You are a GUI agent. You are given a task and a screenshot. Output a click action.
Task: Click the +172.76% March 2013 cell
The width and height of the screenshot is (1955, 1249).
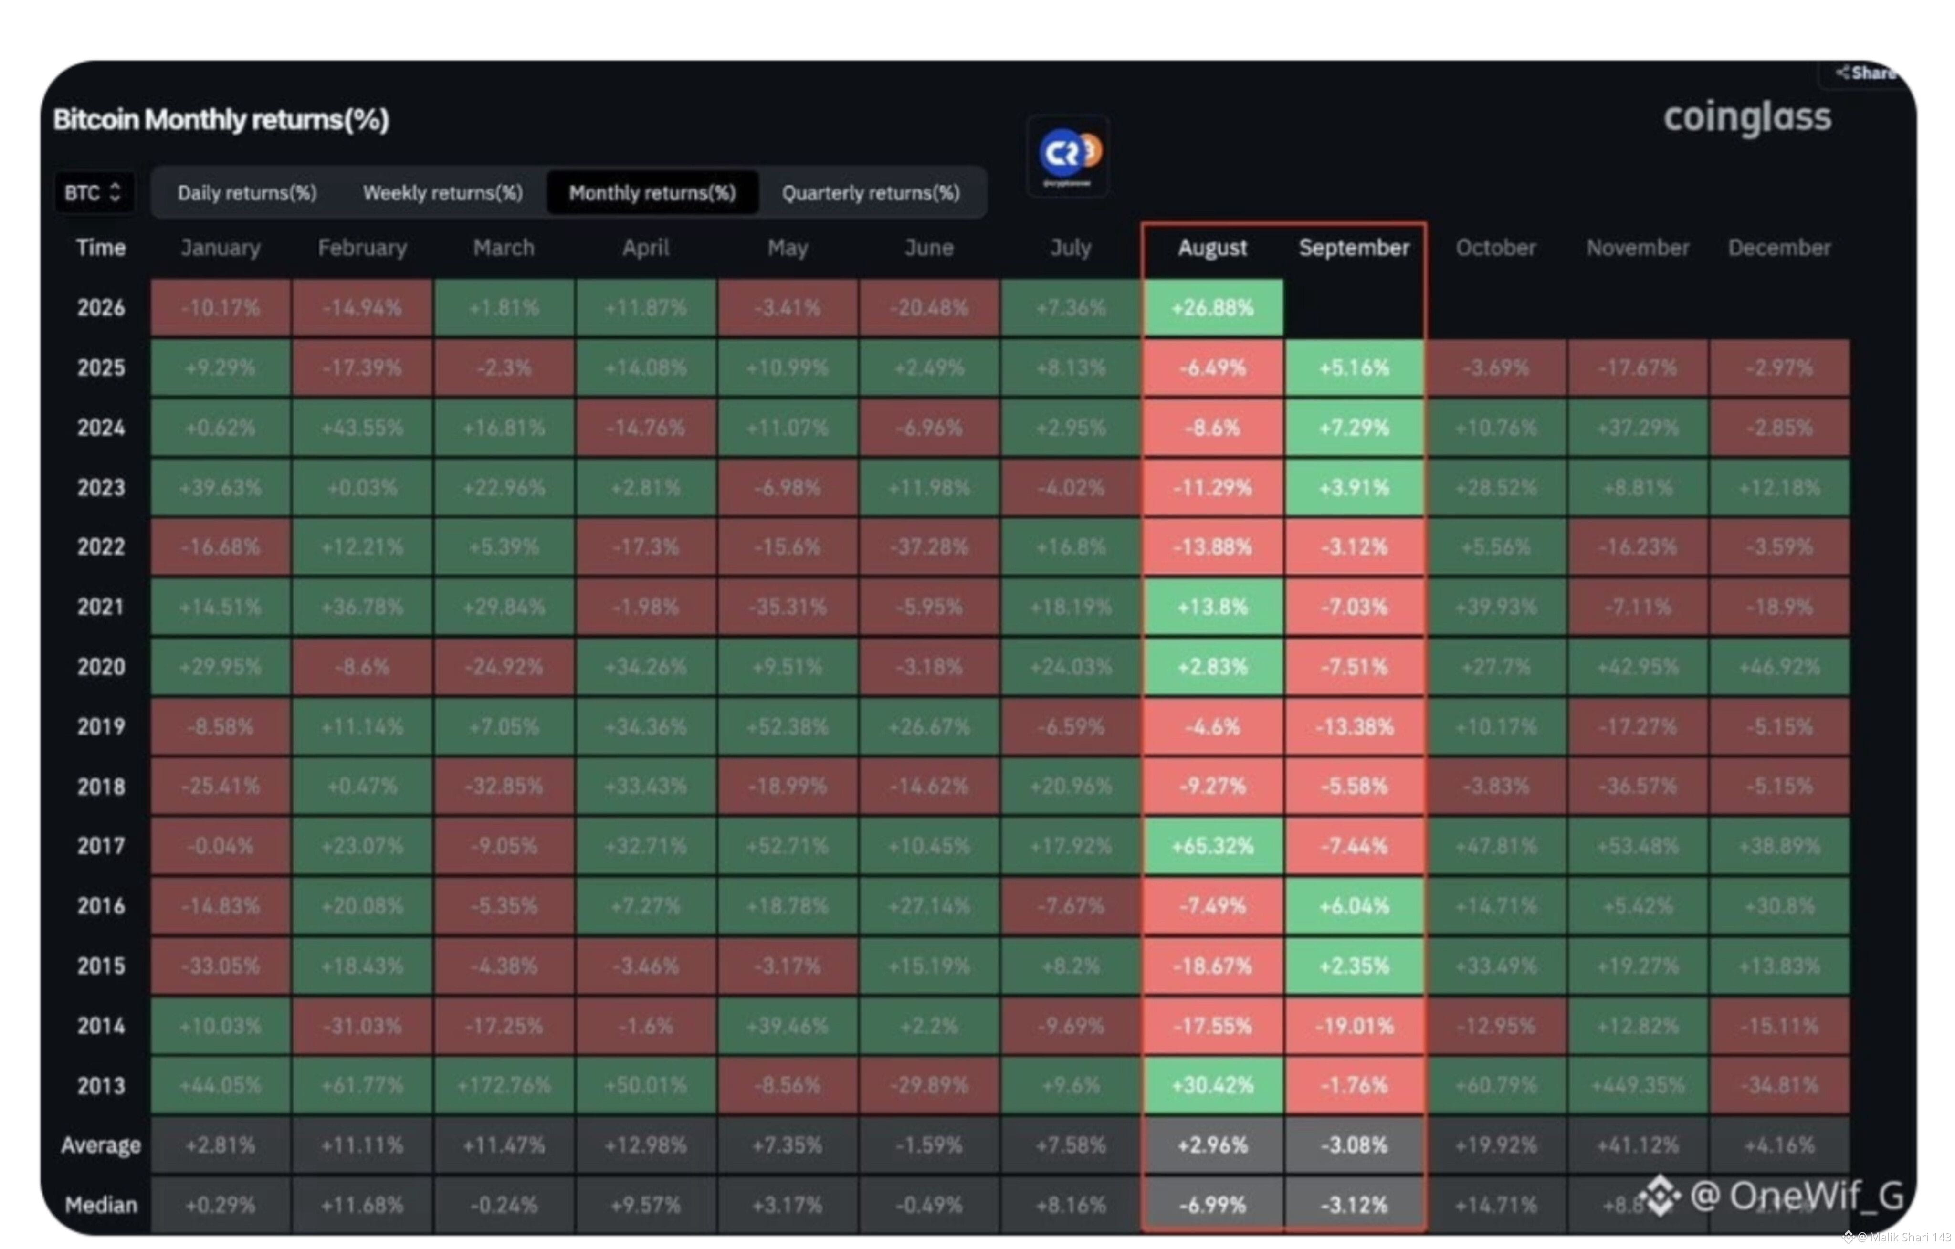[x=504, y=1086]
